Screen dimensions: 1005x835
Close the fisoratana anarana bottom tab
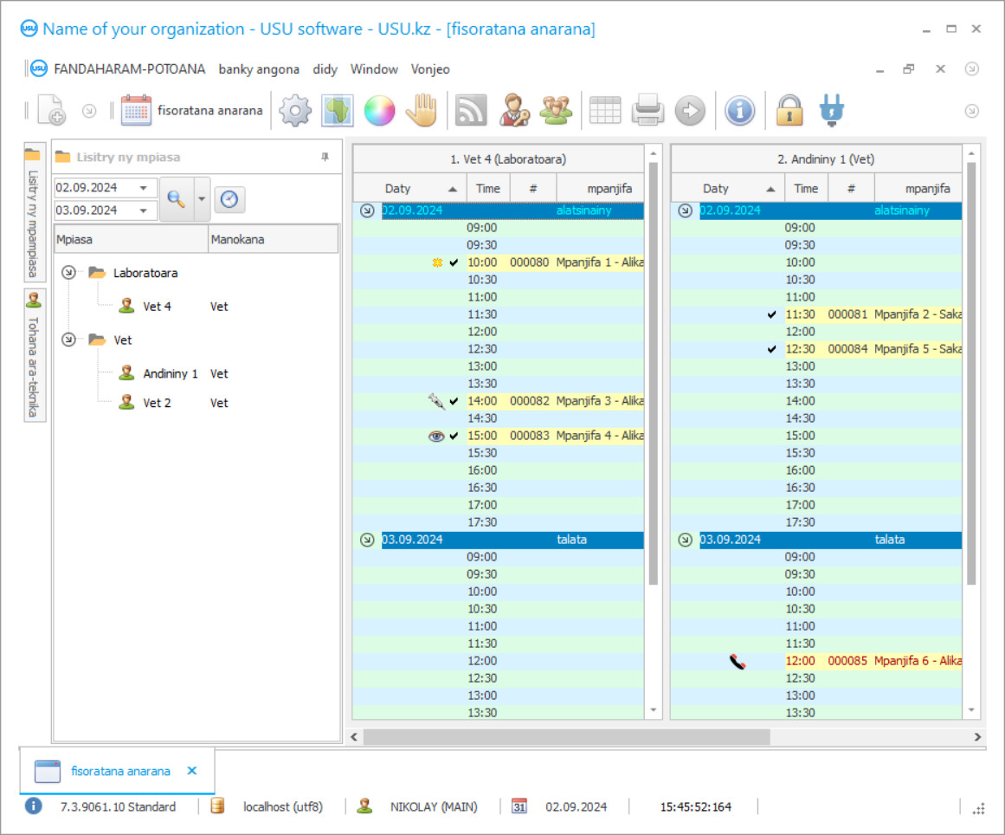(191, 771)
